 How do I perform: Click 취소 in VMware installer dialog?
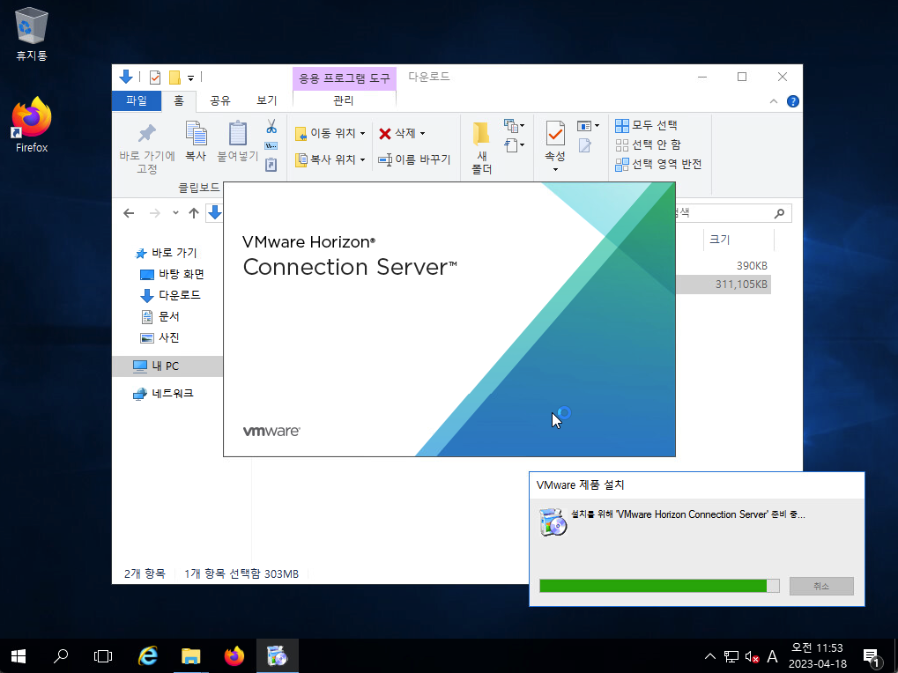coord(821,586)
